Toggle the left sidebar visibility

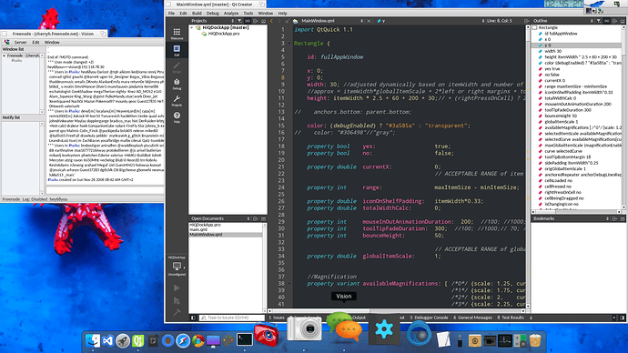pos(193,318)
